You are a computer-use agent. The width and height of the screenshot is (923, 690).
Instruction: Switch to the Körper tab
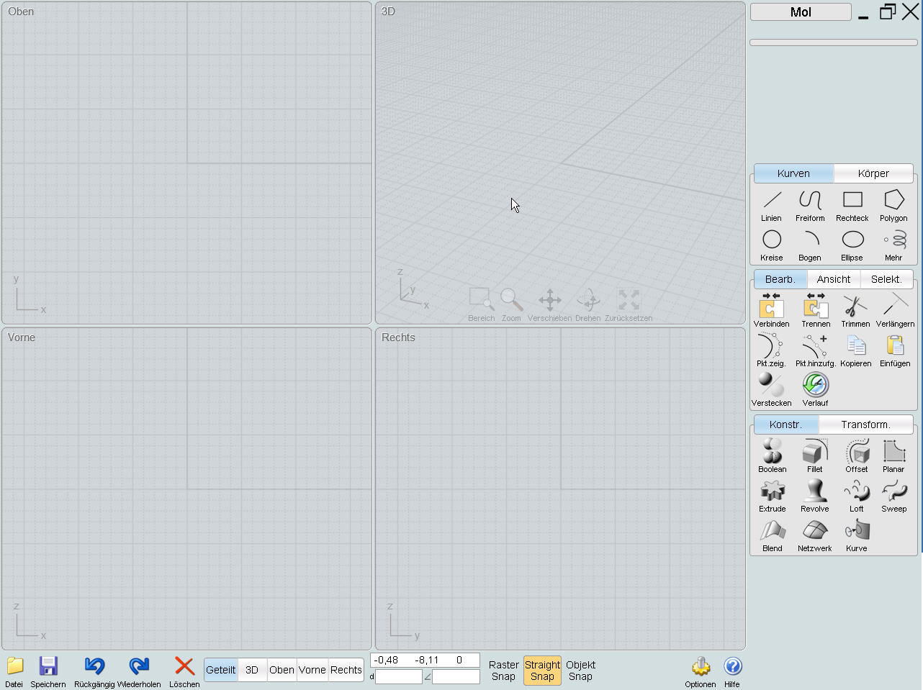click(873, 173)
